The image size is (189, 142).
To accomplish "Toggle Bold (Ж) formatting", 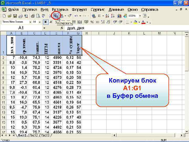I will click(46, 22).
